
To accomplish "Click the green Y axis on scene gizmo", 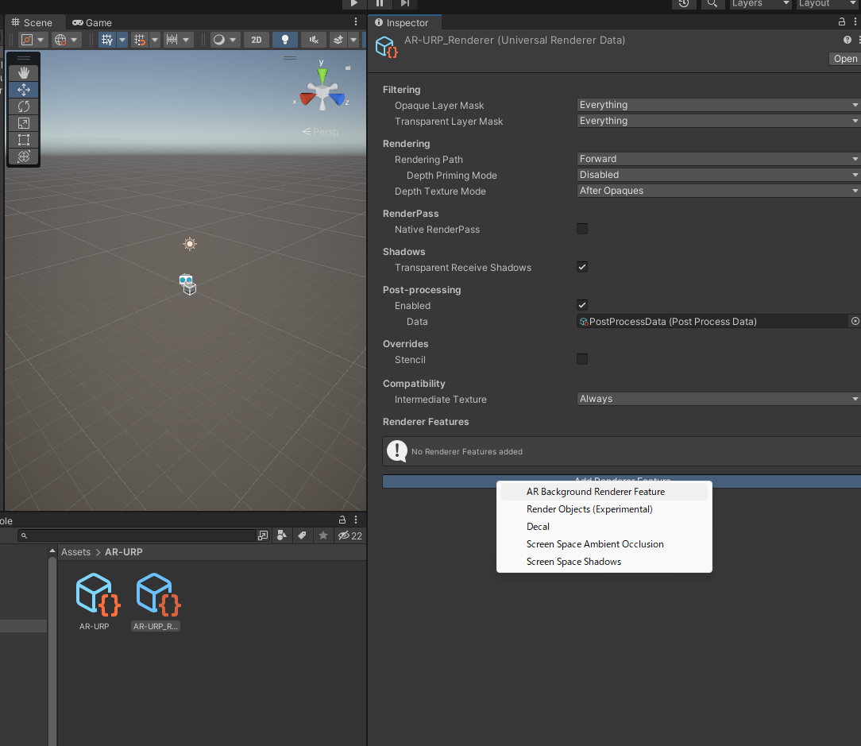I will pyautogui.click(x=322, y=75).
